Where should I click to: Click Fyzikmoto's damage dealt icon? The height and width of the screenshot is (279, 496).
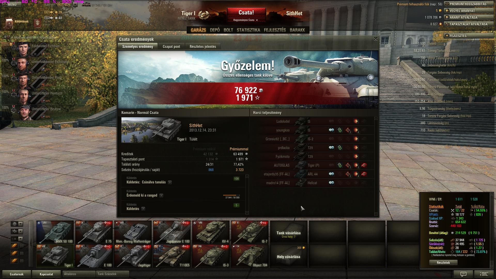pos(356,157)
